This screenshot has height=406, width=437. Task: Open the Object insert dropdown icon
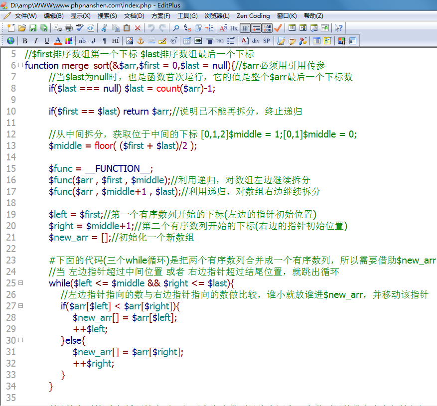click(x=303, y=41)
